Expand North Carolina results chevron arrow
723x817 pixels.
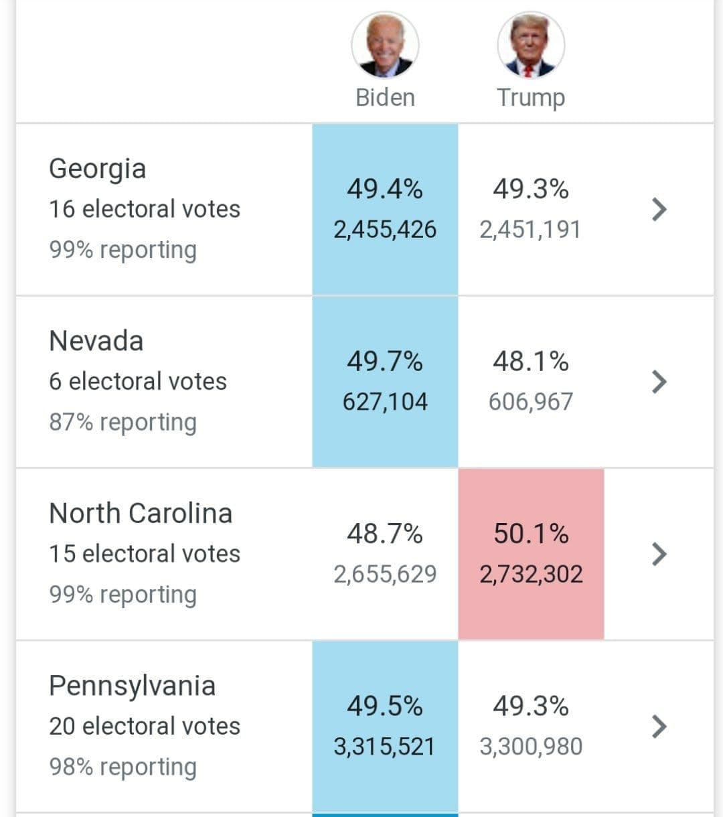(659, 554)
